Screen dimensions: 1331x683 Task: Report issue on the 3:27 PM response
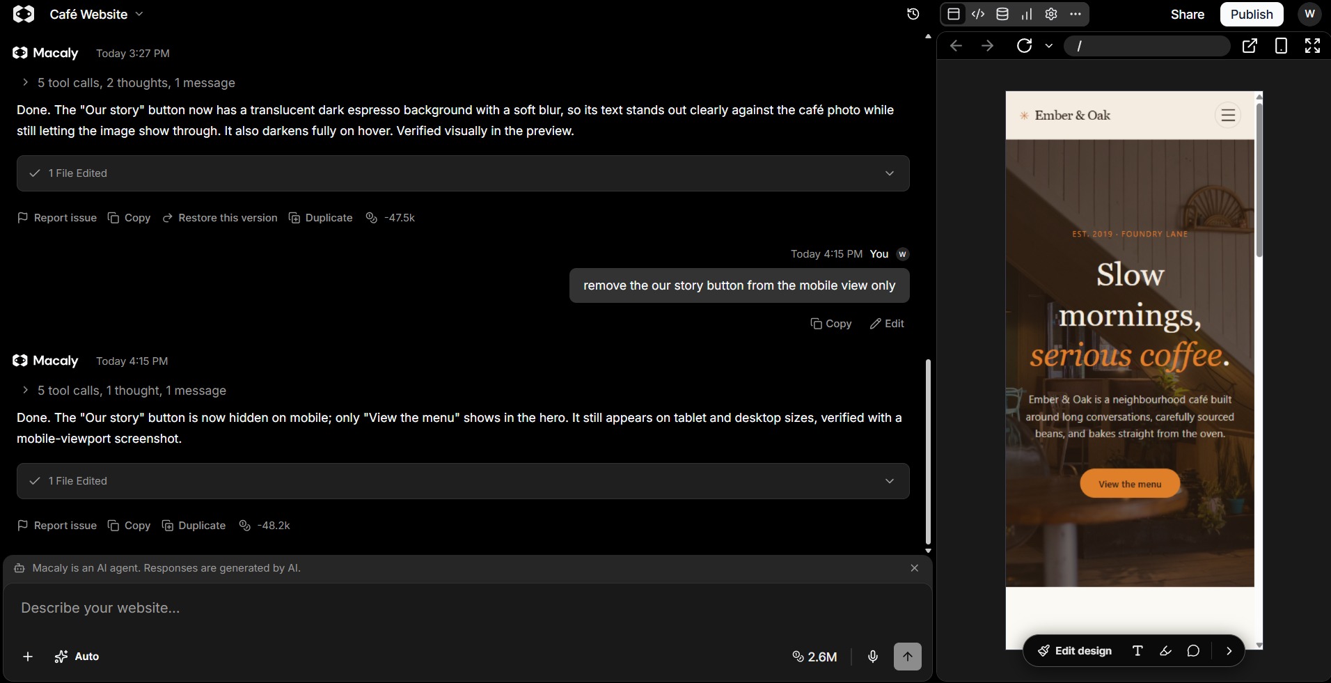(x=57, y=218)
